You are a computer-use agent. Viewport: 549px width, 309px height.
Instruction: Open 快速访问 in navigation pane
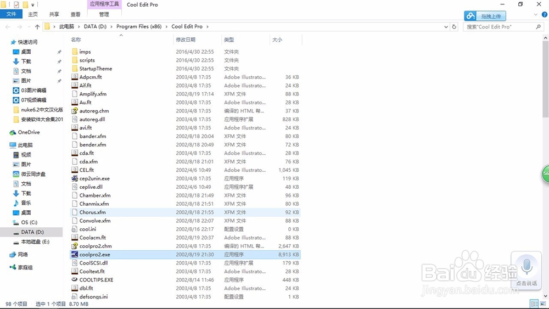[x=27, y=42]
